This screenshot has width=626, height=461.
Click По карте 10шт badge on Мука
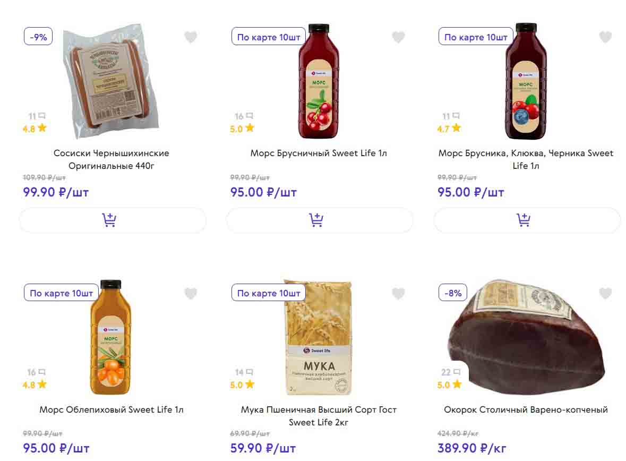[268, 293]
